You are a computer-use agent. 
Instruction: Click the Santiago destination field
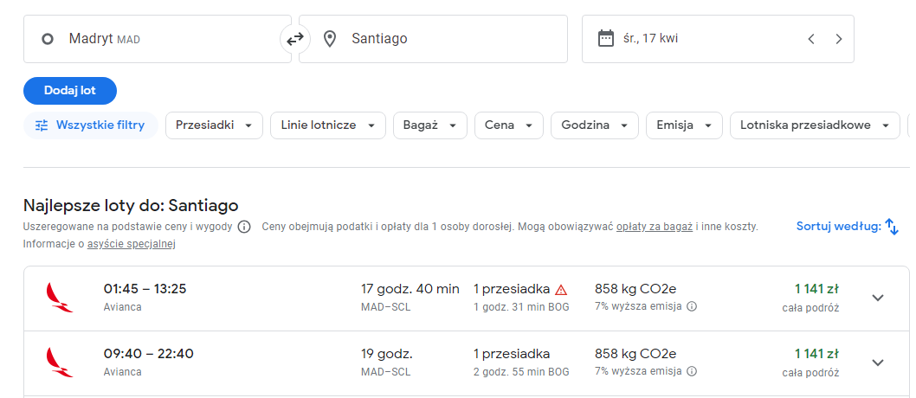(433, 39)
